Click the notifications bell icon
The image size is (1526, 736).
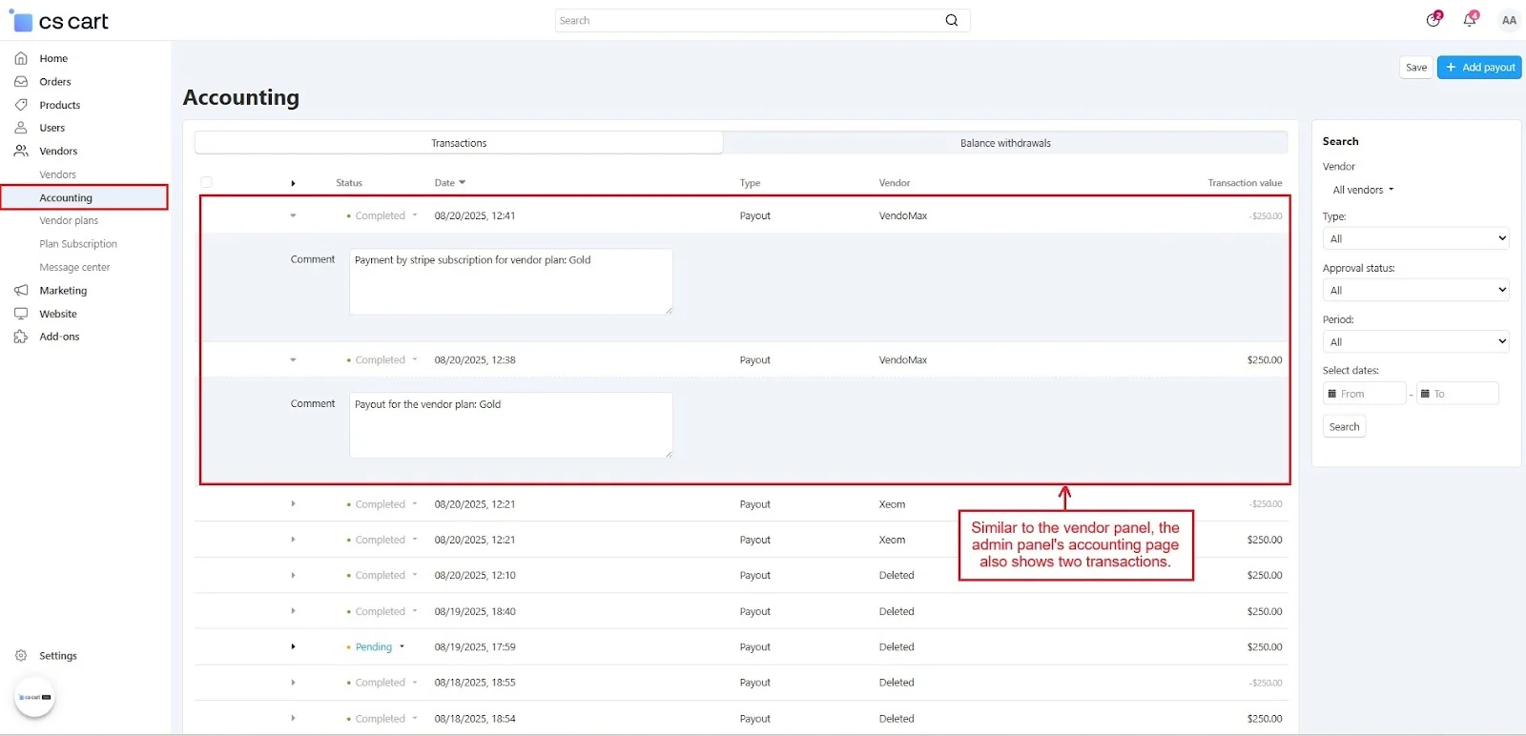1470,20
